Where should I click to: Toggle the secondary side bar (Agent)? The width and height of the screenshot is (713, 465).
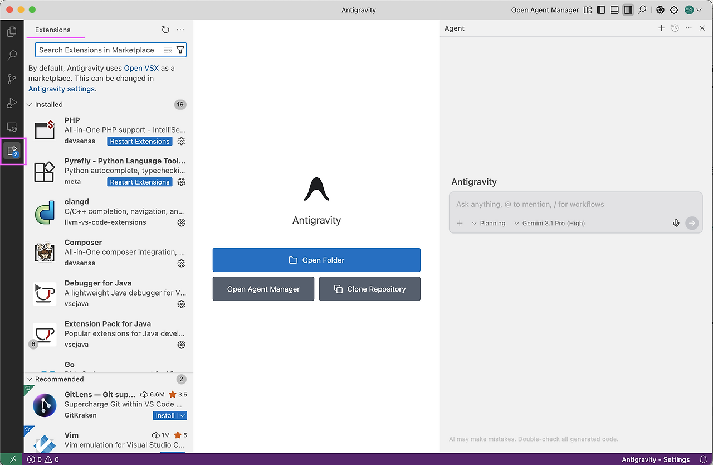click(628, 10)
